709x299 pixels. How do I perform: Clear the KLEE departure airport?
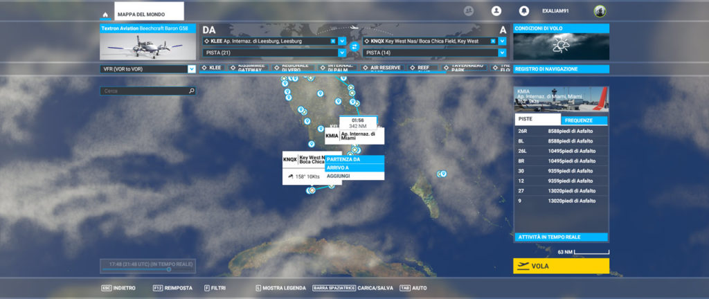coord(333,41)
